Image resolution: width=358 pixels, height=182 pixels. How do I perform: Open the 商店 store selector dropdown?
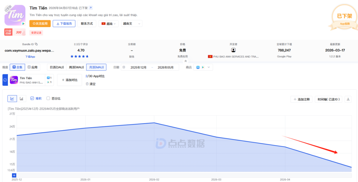[203, 67]
